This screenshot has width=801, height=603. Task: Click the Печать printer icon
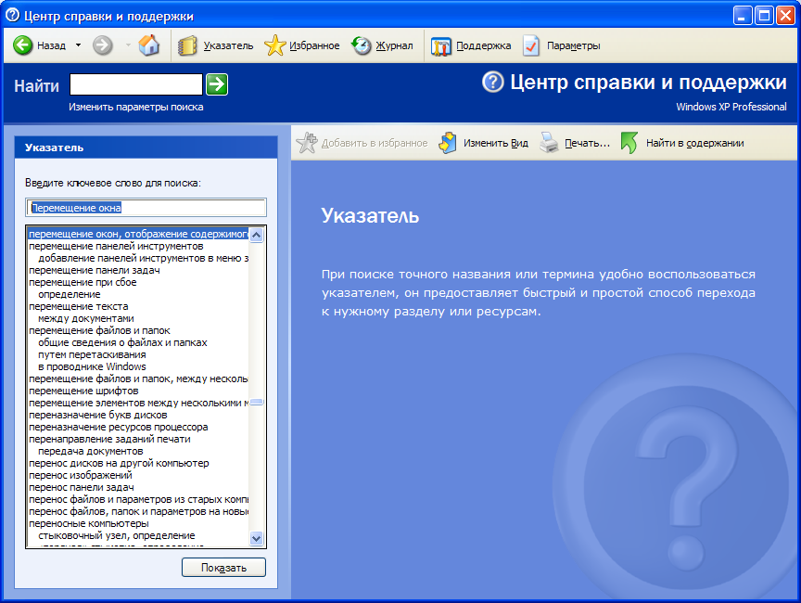tap(549, 143)
